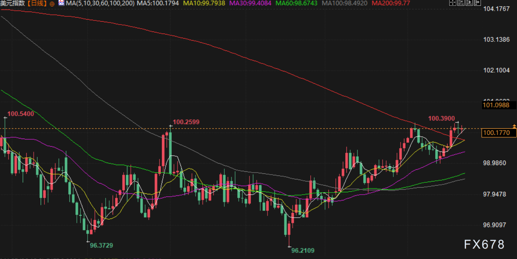Click the circled-plus icon beside 日线

coord(52,3)
